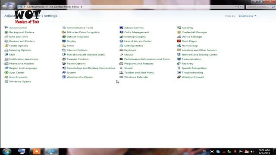Click the Recovery icon
The width and height of the screenshot is (276, 155).
(179, 64)
